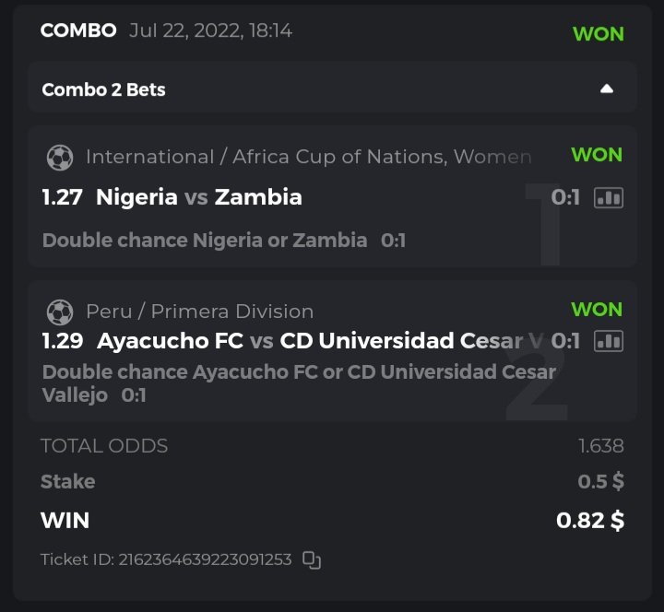Click the top WON status next to COMBO

[598, 34]
